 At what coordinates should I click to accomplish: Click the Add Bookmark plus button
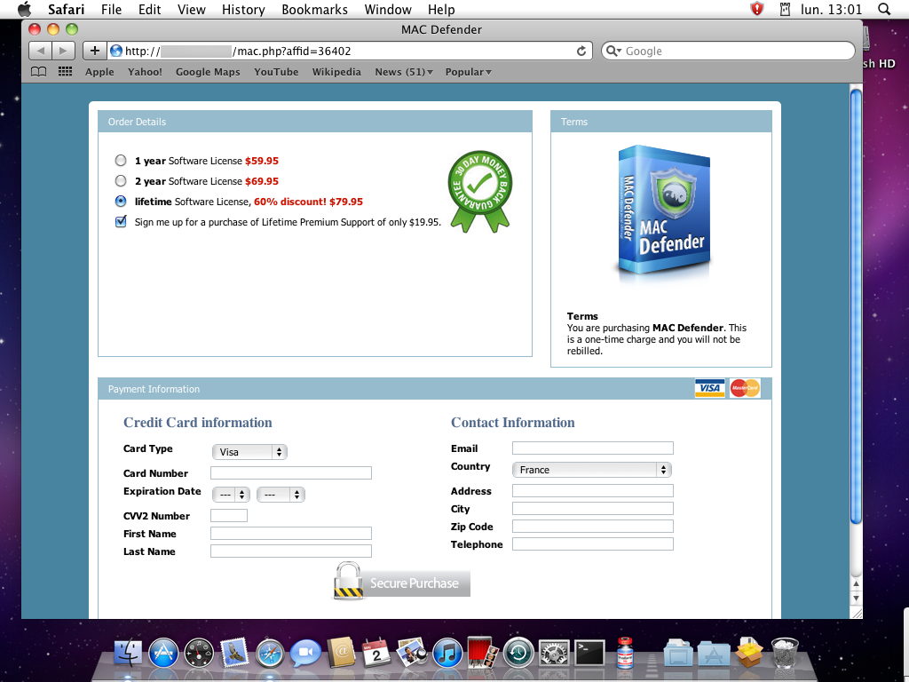(x=93, y=51)
